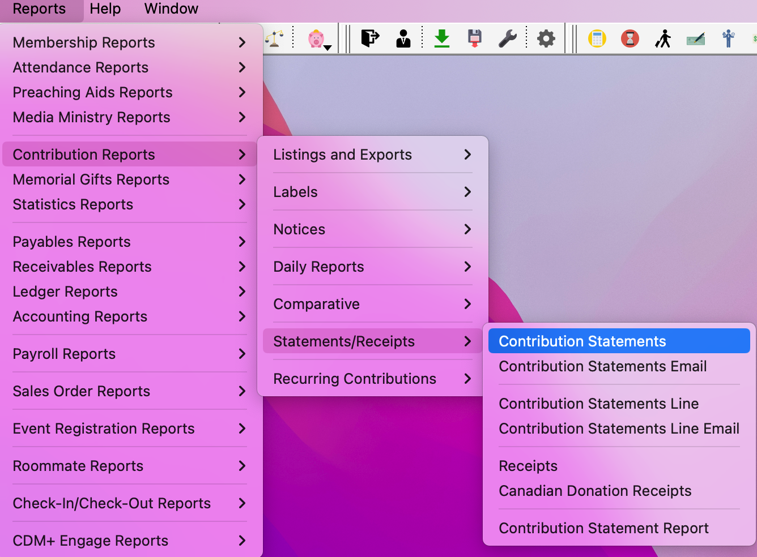The width and height of the screenshot is (757, 557).
Task: Select Contribution Statements Email
Action: (x=602, y=366)
